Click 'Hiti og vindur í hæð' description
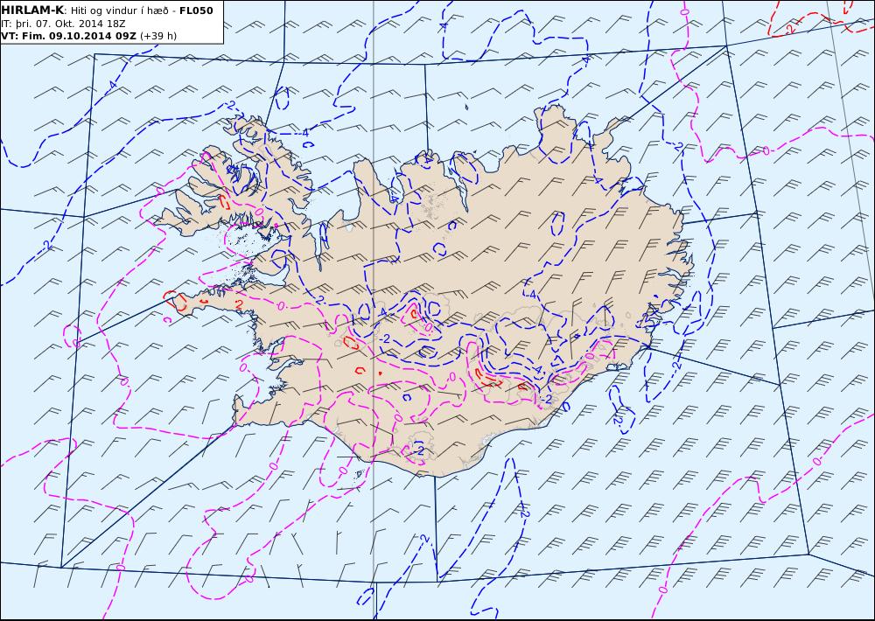This screenshot has height=621, width=875. 119,10
